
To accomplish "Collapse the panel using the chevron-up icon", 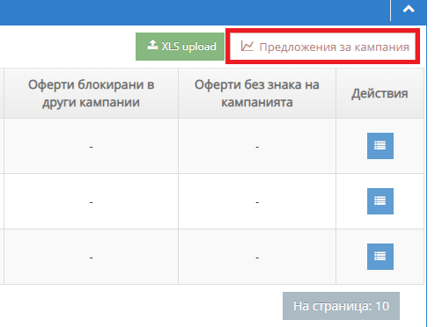I will pos(409,10).
